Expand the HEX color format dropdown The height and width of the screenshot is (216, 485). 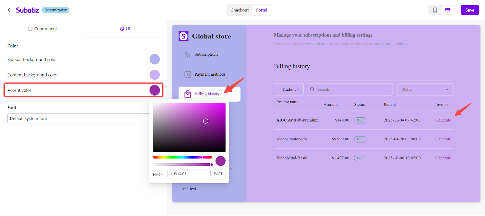pos(158,175)
